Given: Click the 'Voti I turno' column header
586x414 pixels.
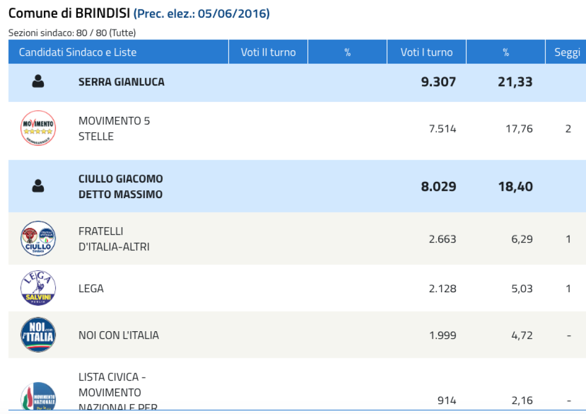Looking at the screenshot, I should pos(427,52).
